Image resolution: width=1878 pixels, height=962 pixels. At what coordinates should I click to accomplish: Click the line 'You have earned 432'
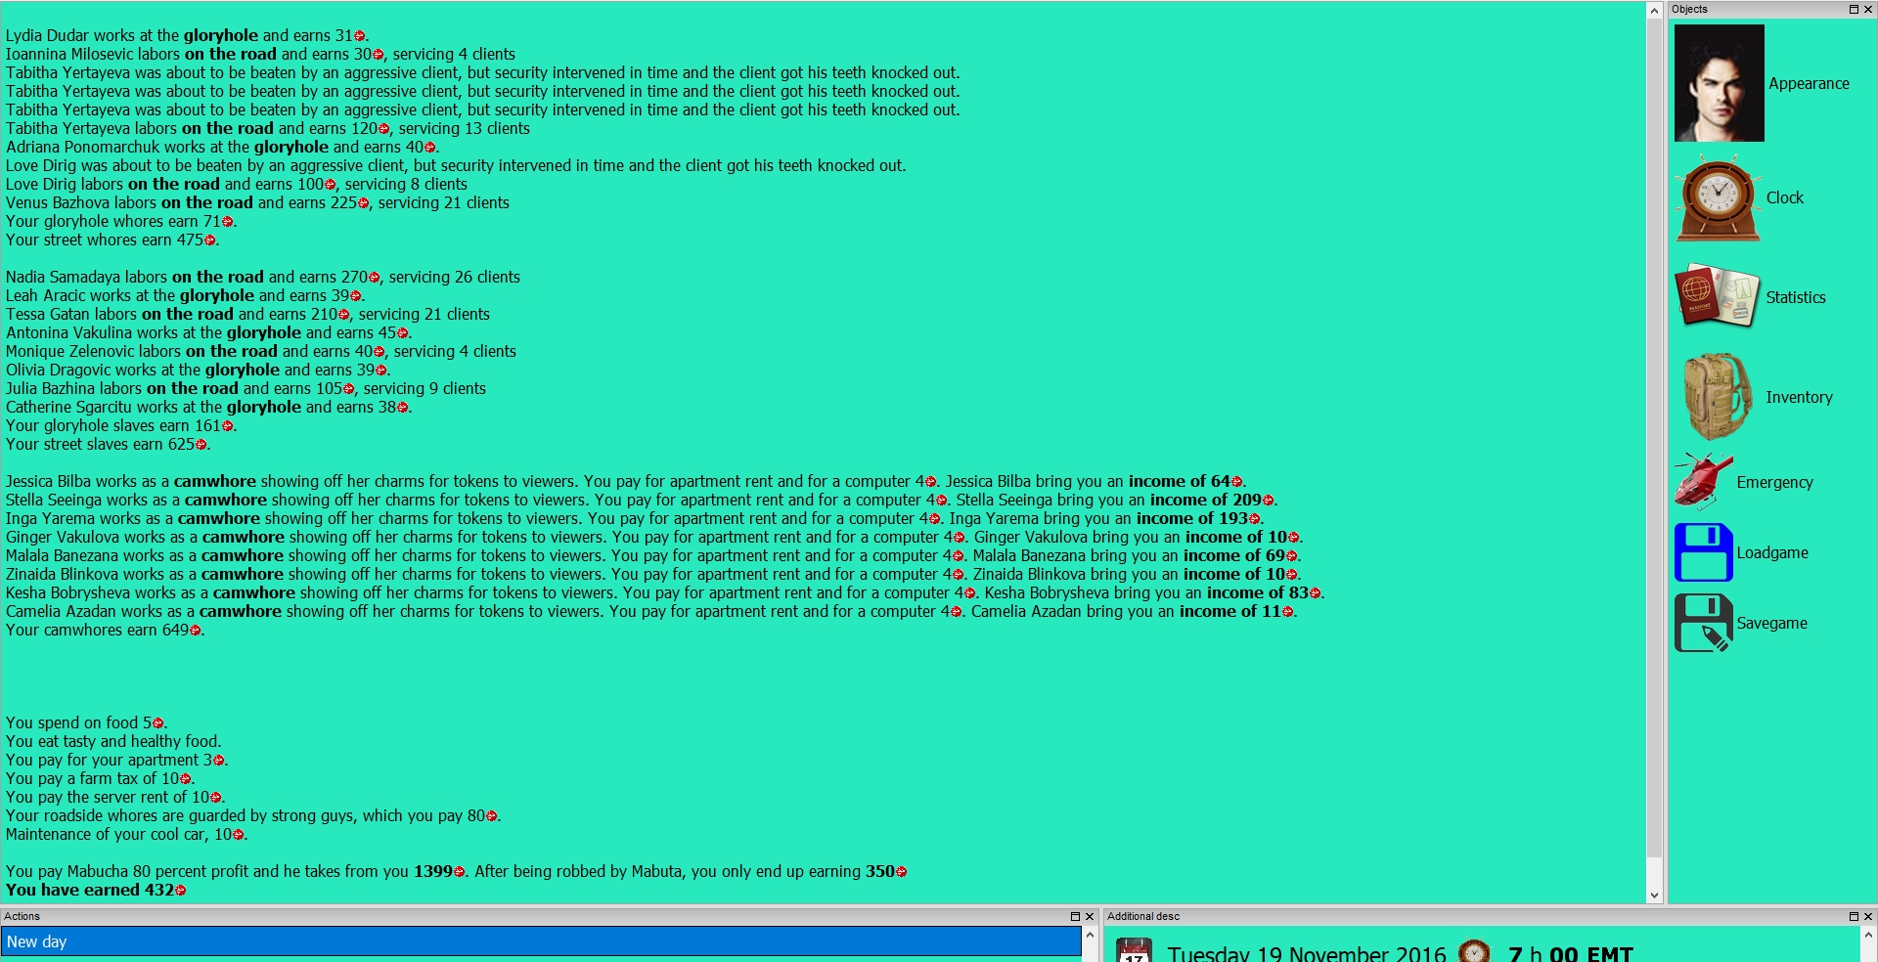pyautogui.click(x=96, y=890)
